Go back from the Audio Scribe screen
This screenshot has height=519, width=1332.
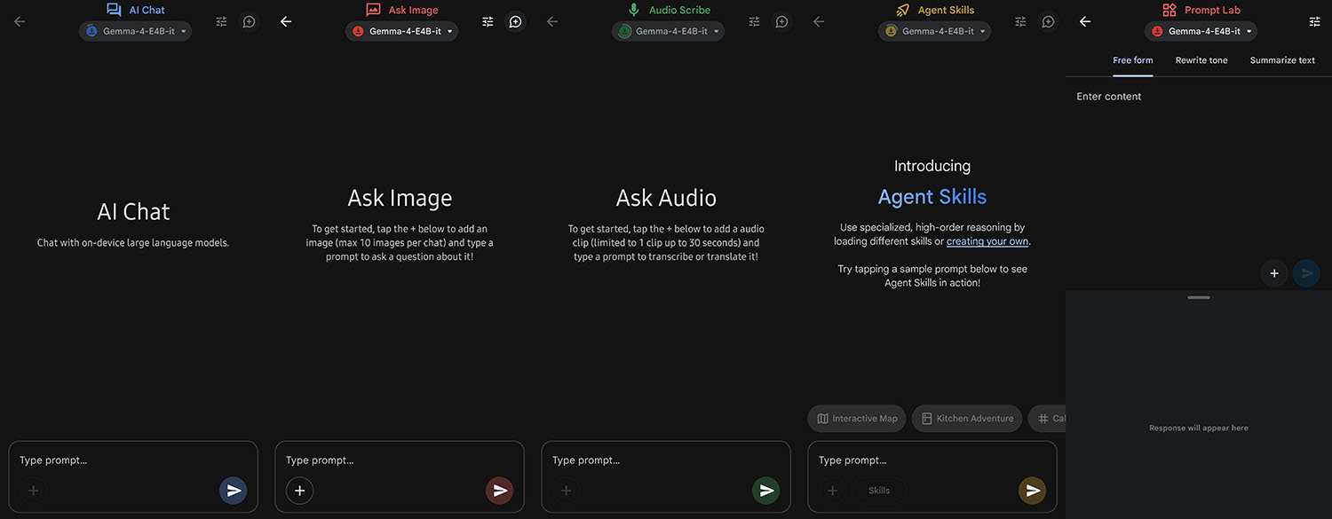point(552,21)
